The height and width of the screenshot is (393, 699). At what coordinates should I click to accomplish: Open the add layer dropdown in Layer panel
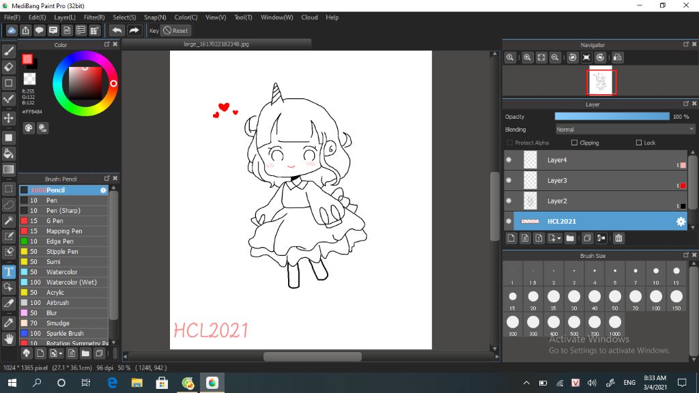[x=554, y=238]
